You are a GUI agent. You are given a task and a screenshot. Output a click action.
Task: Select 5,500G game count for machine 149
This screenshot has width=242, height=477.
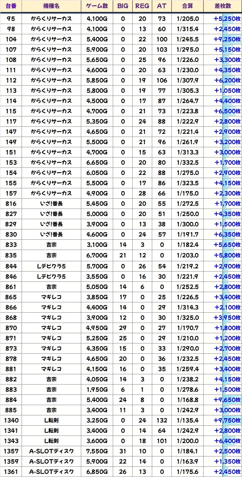pyautogui.click(x=97, y=142)
